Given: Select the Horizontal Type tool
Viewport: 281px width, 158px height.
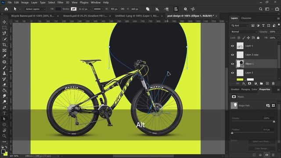Looking at the screenshot, I should point(4,113).
